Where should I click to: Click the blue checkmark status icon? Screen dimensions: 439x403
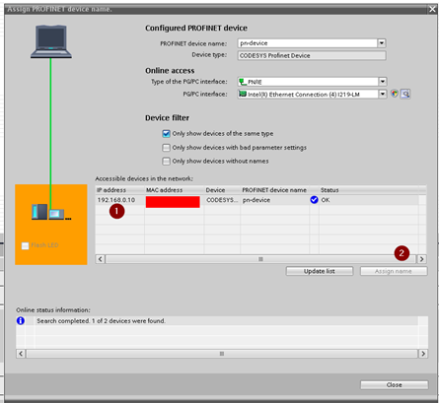[314, 200]
